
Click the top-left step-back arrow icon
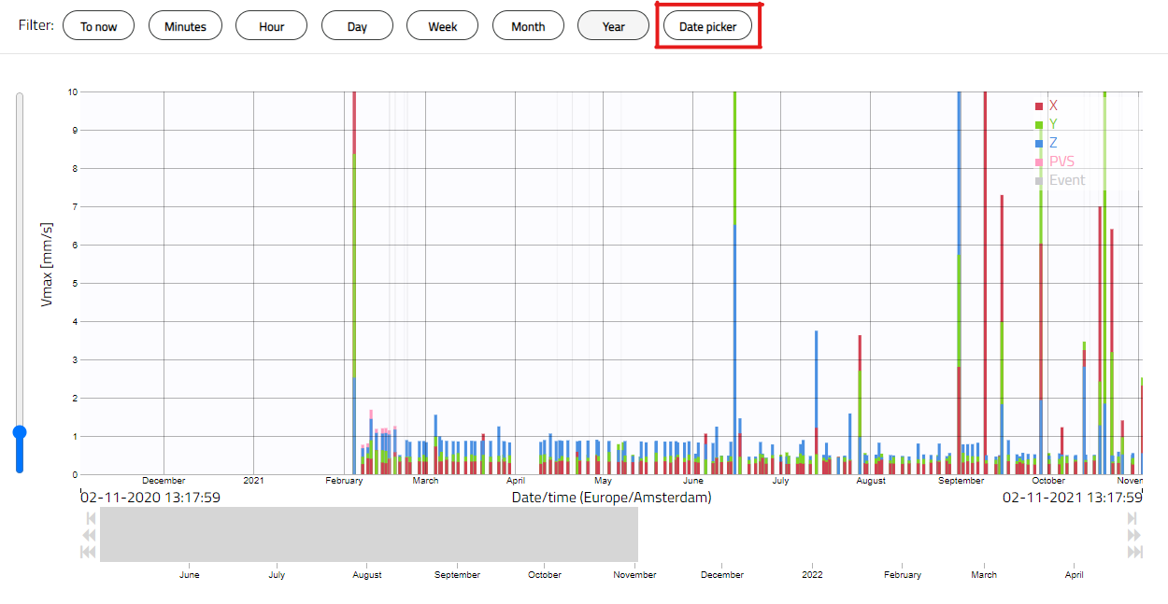91,518
